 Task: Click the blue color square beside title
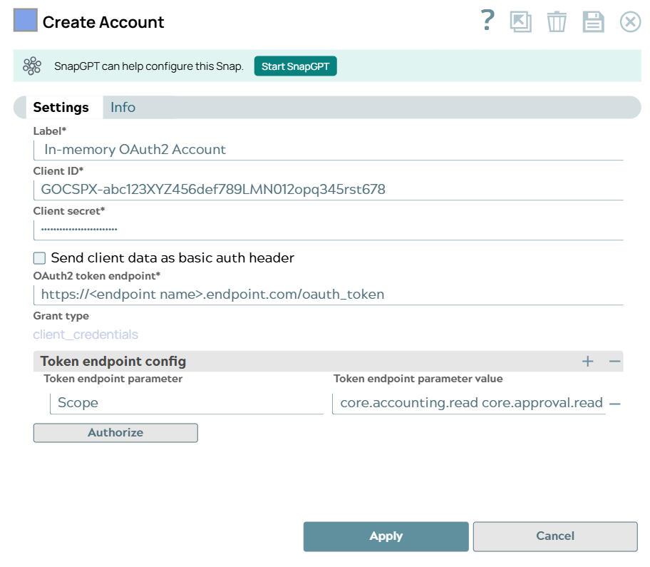(26, 21)
